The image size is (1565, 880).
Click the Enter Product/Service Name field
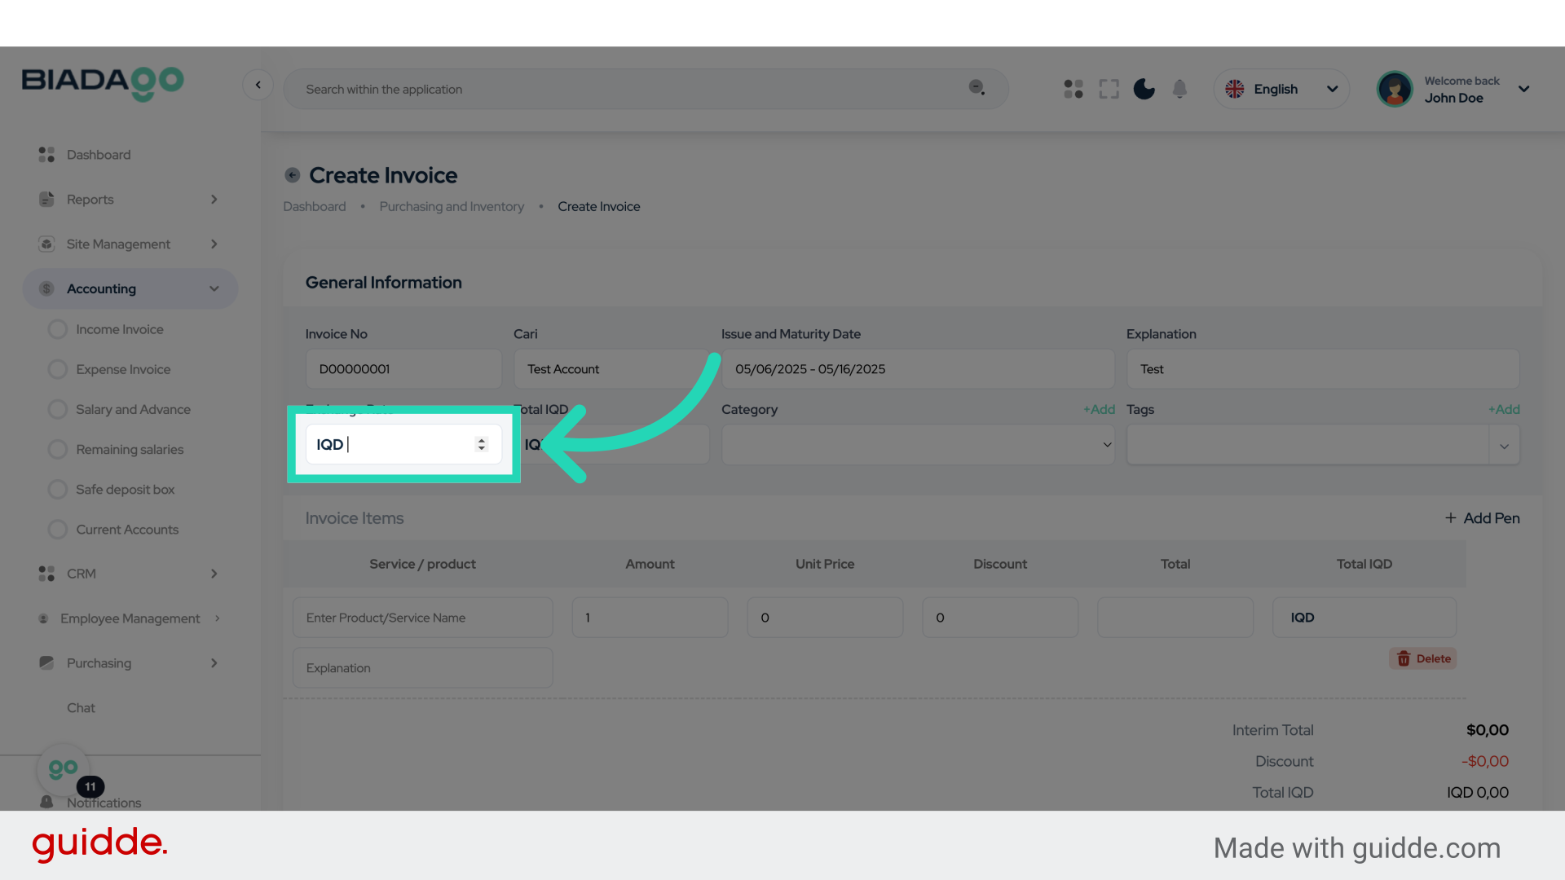coord(422,618)
